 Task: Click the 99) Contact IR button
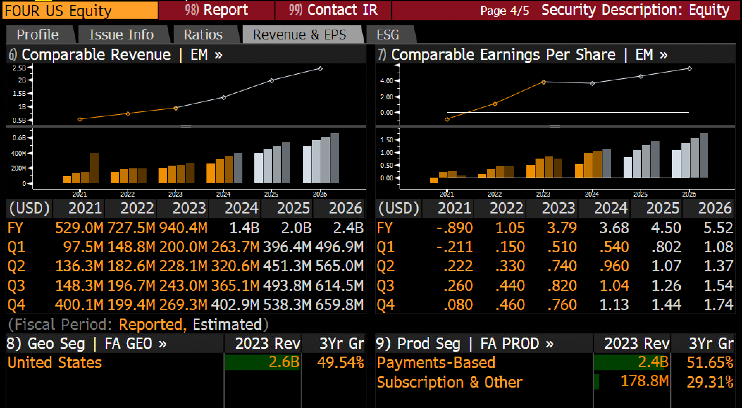[x=333, y=10]
